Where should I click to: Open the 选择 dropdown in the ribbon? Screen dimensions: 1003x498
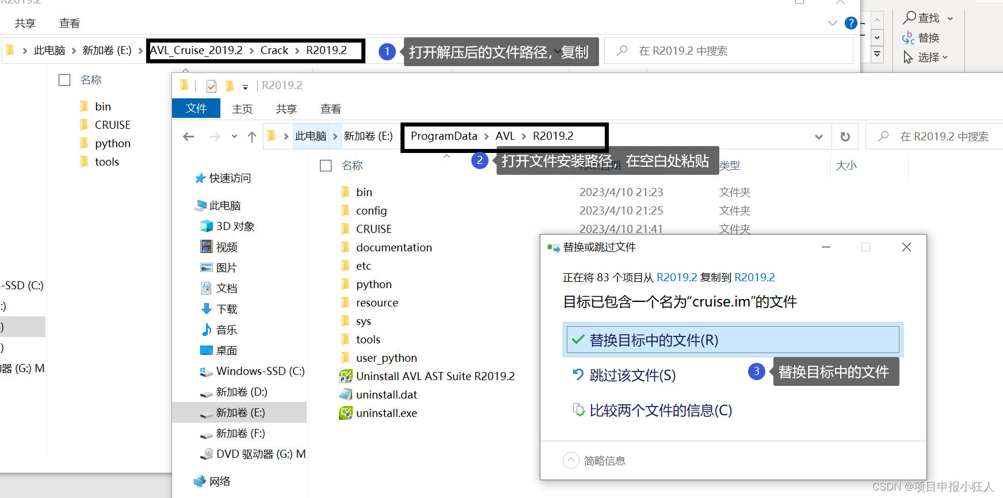[x=925, y=57]
